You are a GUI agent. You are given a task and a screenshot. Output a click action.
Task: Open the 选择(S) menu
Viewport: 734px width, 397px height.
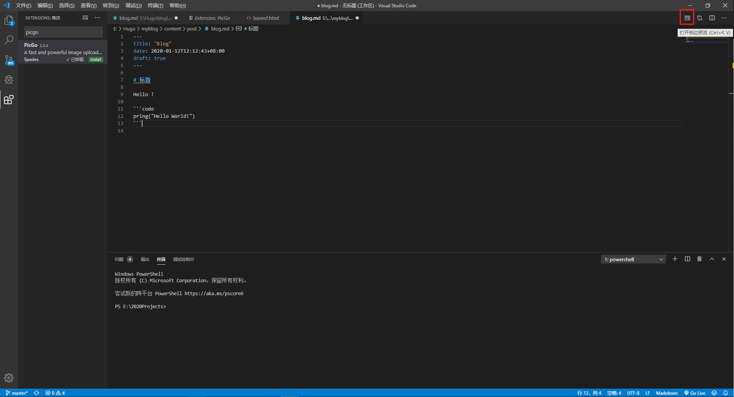click(x=66, y=5)
